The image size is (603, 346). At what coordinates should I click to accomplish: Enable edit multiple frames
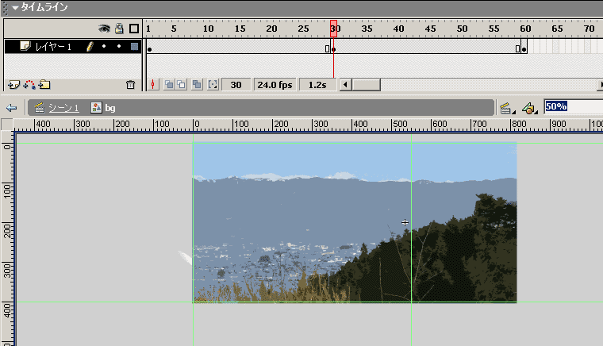coord(197,85)
